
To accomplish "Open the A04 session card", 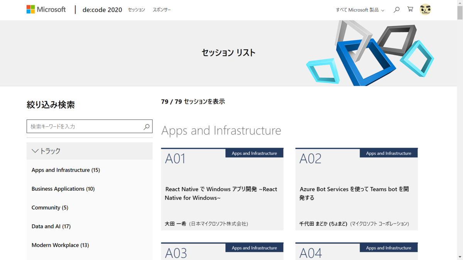I will [x=357, y=251].
